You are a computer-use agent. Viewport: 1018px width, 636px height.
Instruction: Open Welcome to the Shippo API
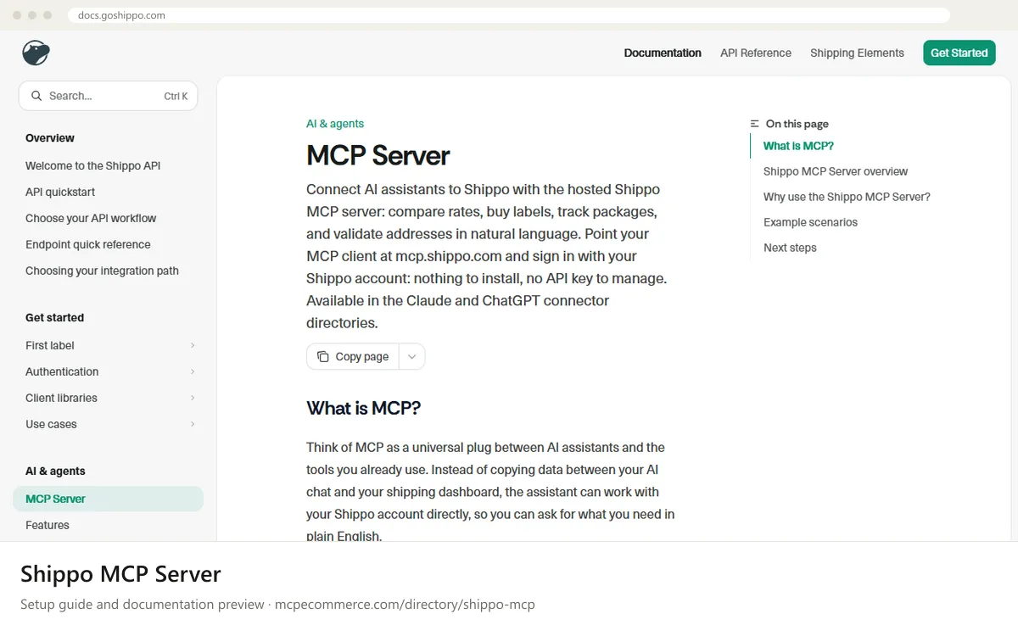point(93,165)
